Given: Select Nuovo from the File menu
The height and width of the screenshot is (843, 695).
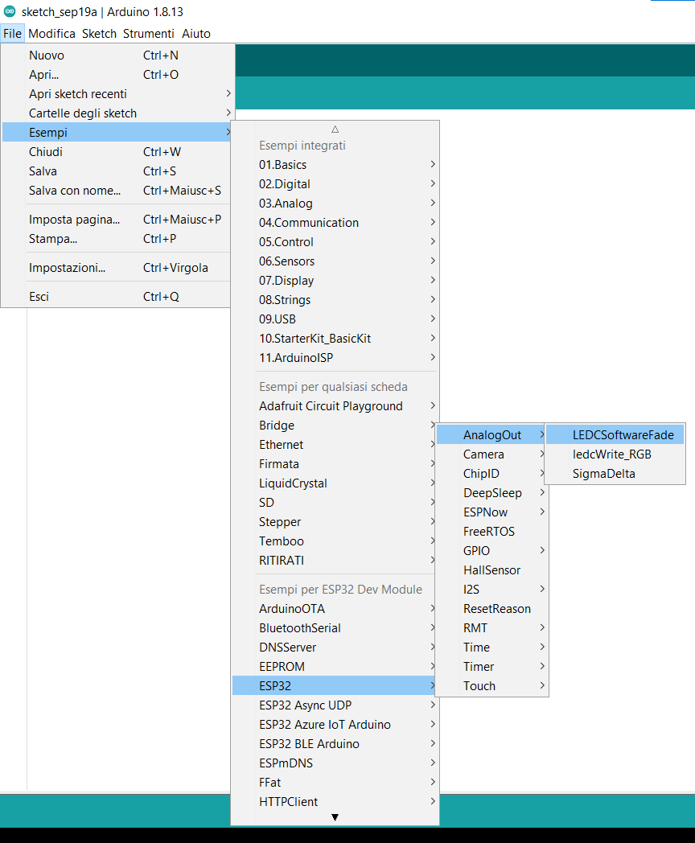Looking at the screenshot, I should click(117, 56).
